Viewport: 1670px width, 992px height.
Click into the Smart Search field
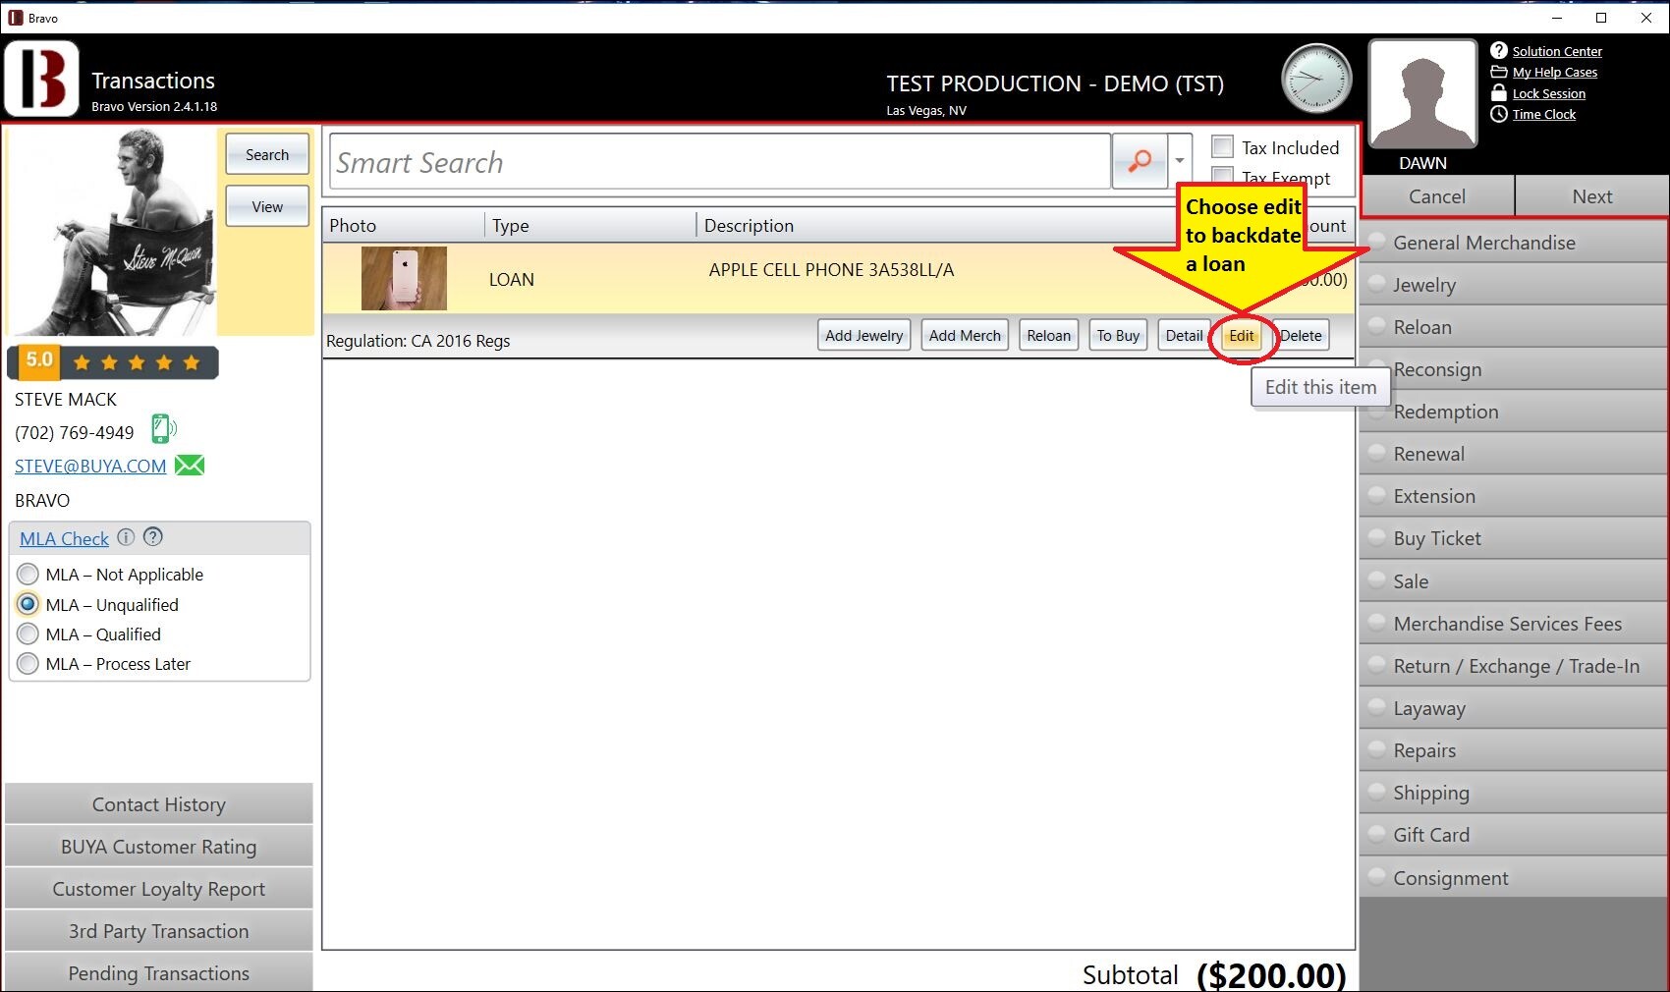pos(720,161)
